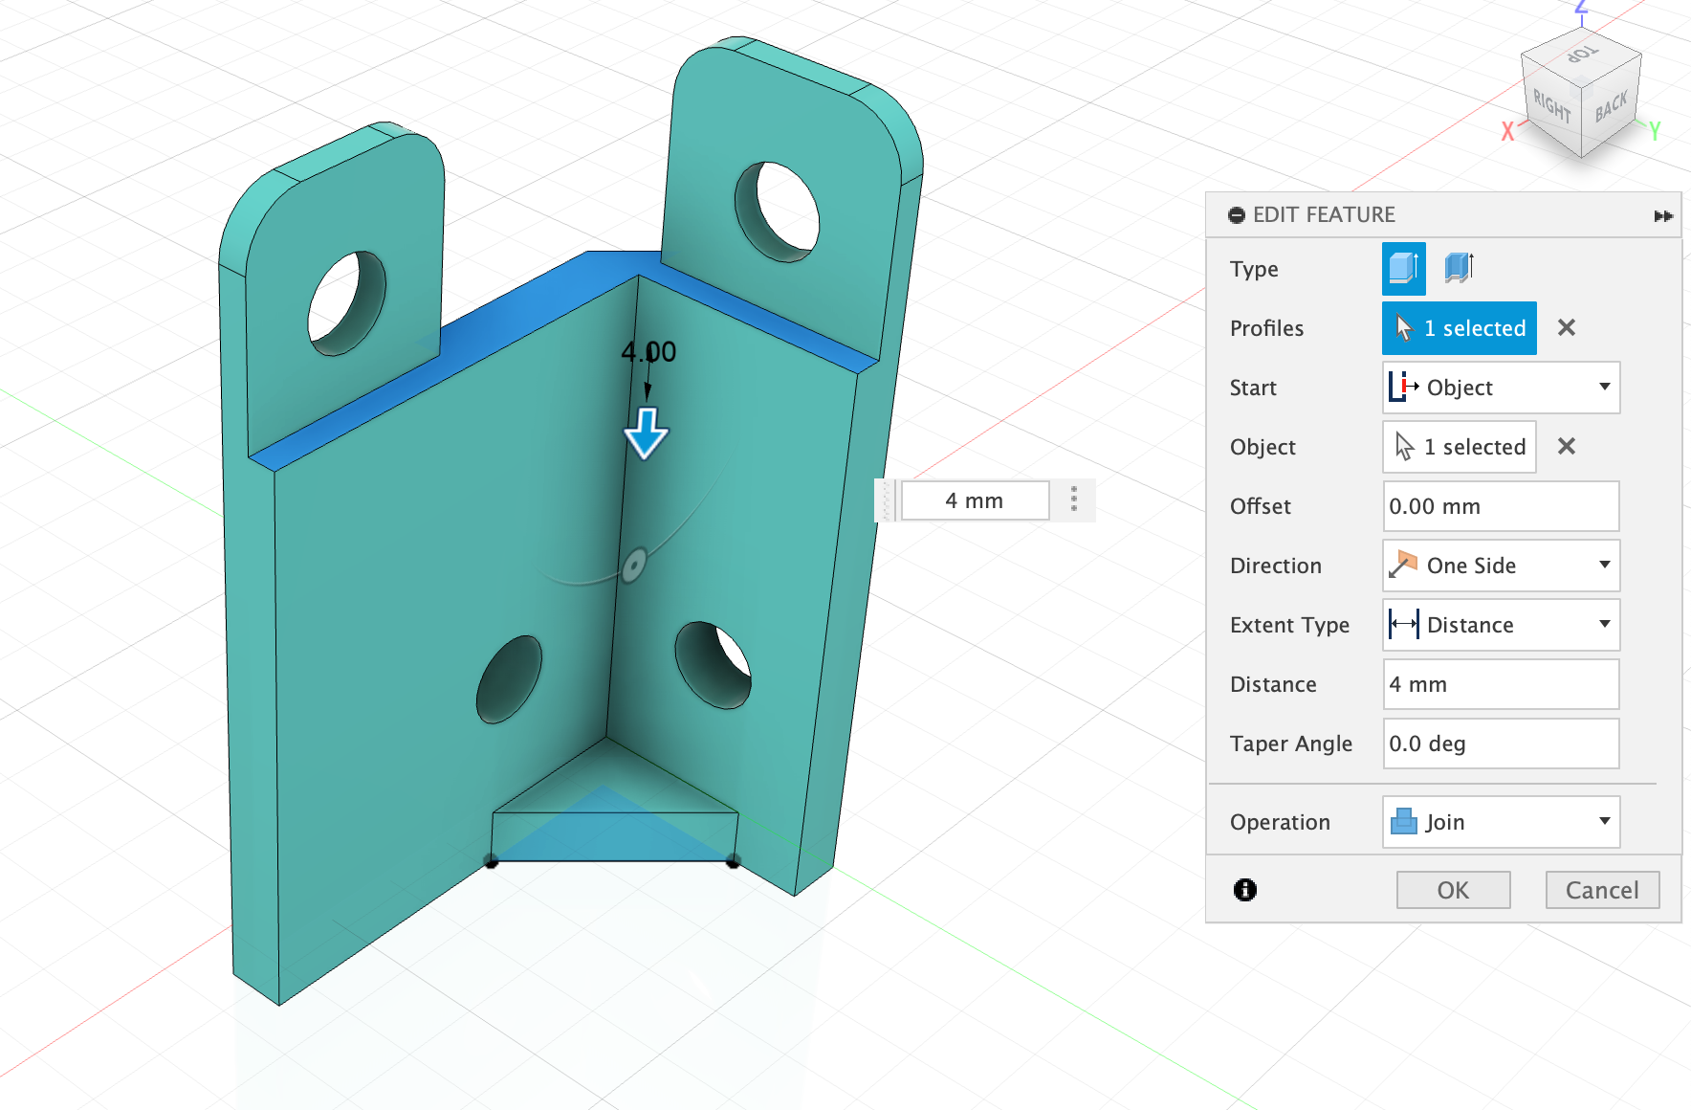This screenshot has width=1691, height=1110.
Task: Cancel the Edit Feature dialog
Action: [1602, 890]
